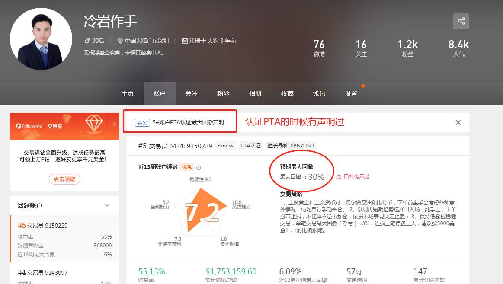The image size is (503, 284).
Task: Open the 关注 tab
Action: coord(192,93)
